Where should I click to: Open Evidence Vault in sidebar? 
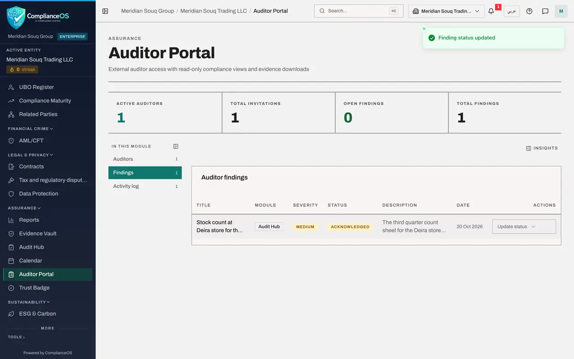(48, 233)
